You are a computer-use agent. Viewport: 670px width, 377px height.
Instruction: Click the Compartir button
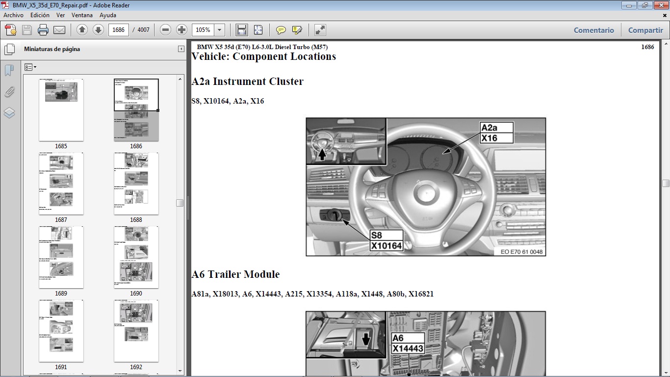pos(645,30)
